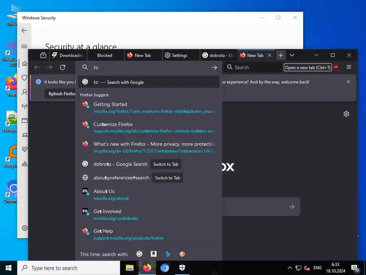366x275 pixels.
Task: Open the About Us mozilla.org suggestion
Action: 148,194
